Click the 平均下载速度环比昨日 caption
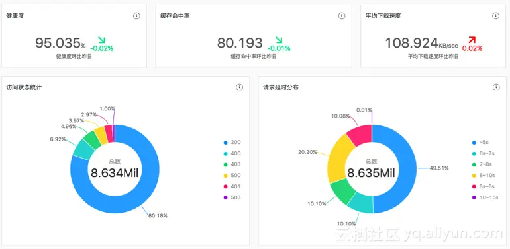This screenshot has height=249, width=510. point(434,57)
